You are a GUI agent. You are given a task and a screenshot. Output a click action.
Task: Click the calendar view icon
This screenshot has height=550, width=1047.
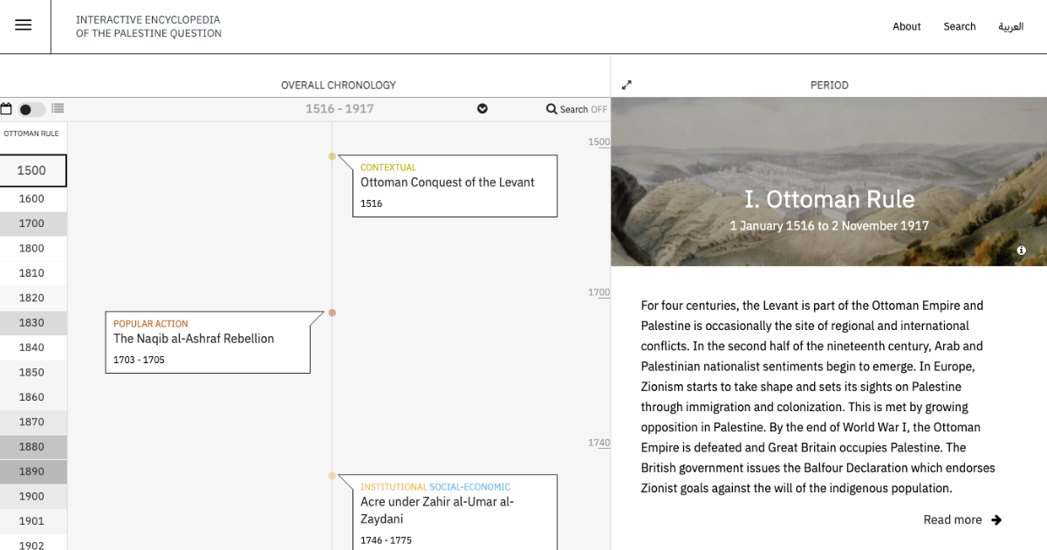pyautogui.click(x=6, y=109)
